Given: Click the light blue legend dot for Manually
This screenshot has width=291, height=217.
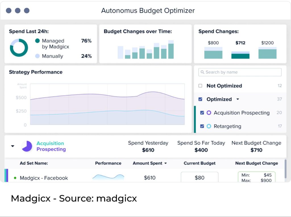Looking at the screenshot, I should click(37, 56).
